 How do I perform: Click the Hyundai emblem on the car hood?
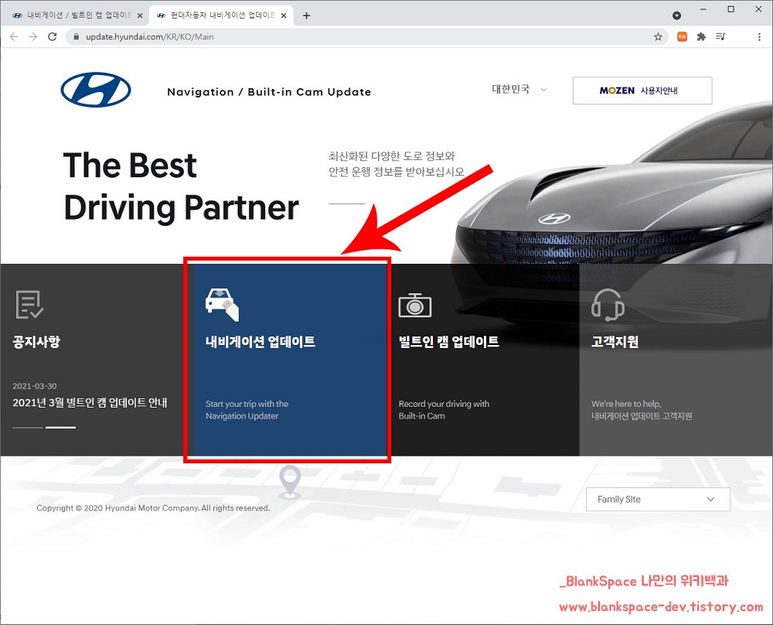tap(554, 219)
